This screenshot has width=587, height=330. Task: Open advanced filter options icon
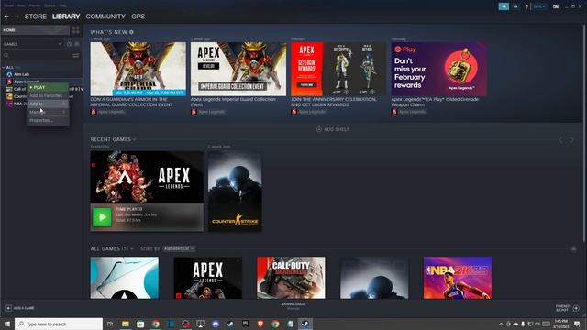click(x=76, y=55)
